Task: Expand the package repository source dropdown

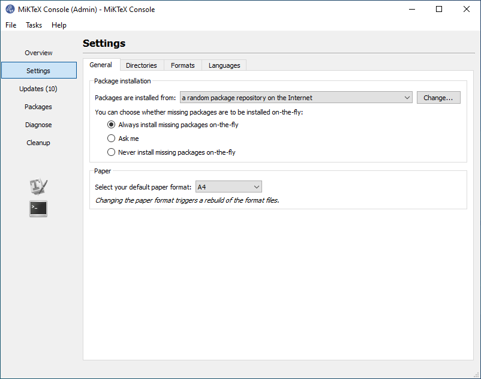Action: 296,98
